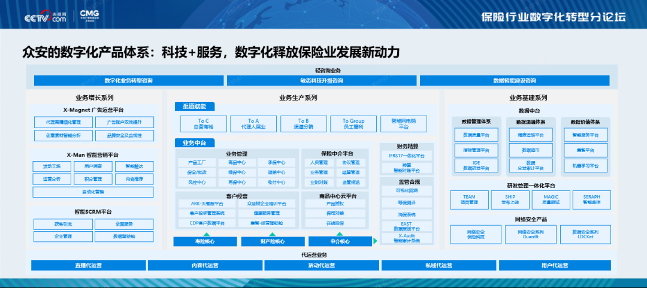Click the To B 渠道分销 box

[303, 124]
